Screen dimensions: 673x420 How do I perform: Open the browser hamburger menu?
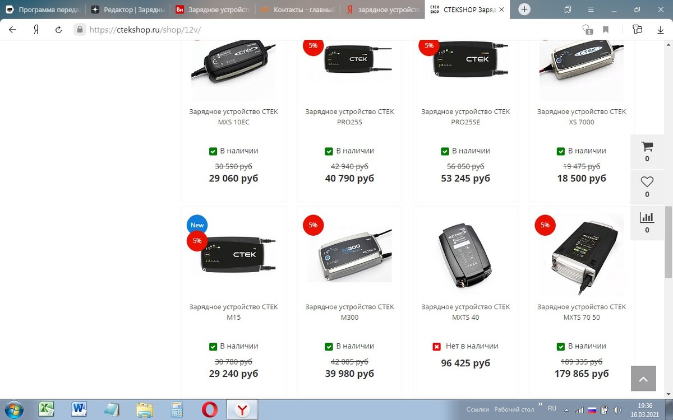(x=592, y=10)
